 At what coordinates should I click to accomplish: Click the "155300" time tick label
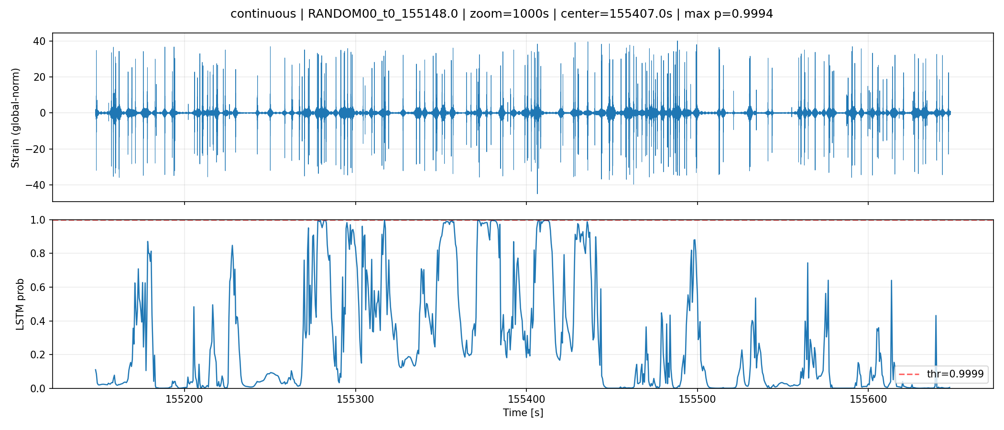[355, 399]
